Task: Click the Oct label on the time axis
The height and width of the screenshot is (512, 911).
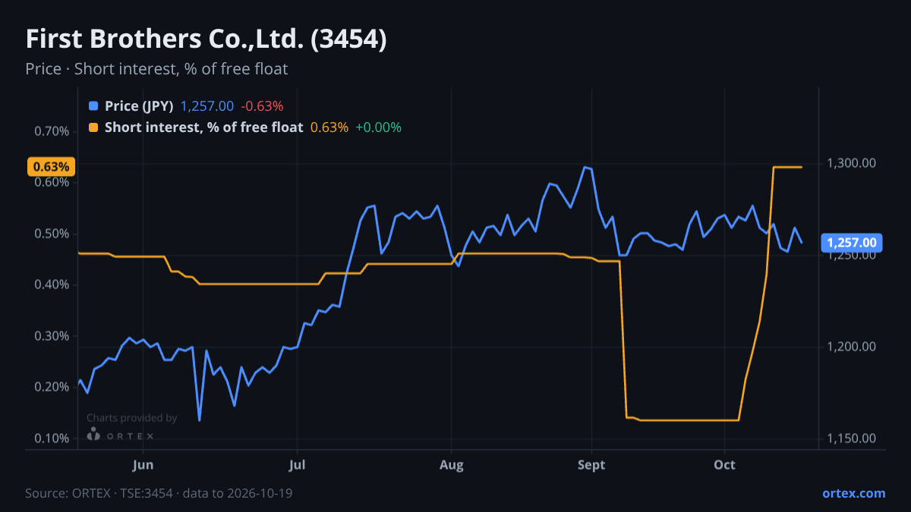Action: (x=725, y=464)
